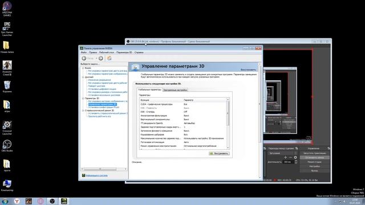Screen dimensions: 365x205
Task: Click OBS icon in taskbar
Action: click(52, 201)
